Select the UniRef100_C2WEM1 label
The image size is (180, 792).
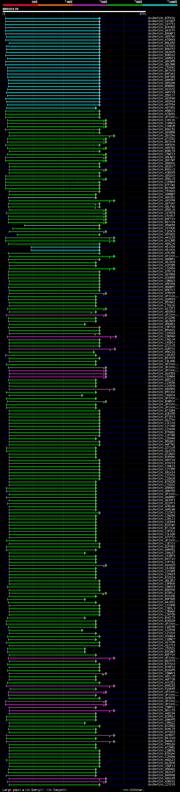[161, 750]
